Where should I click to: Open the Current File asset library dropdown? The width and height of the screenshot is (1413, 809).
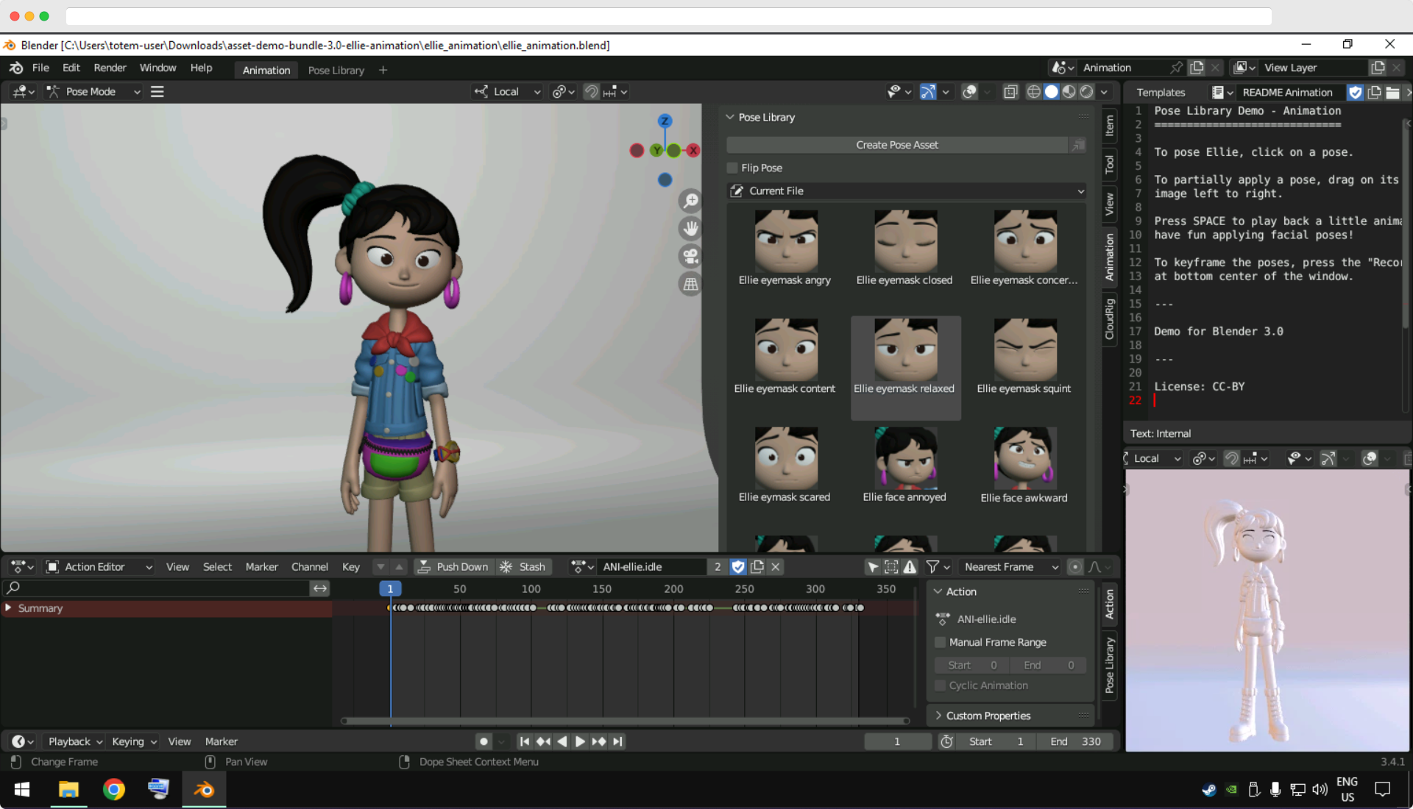click(906, 190)
